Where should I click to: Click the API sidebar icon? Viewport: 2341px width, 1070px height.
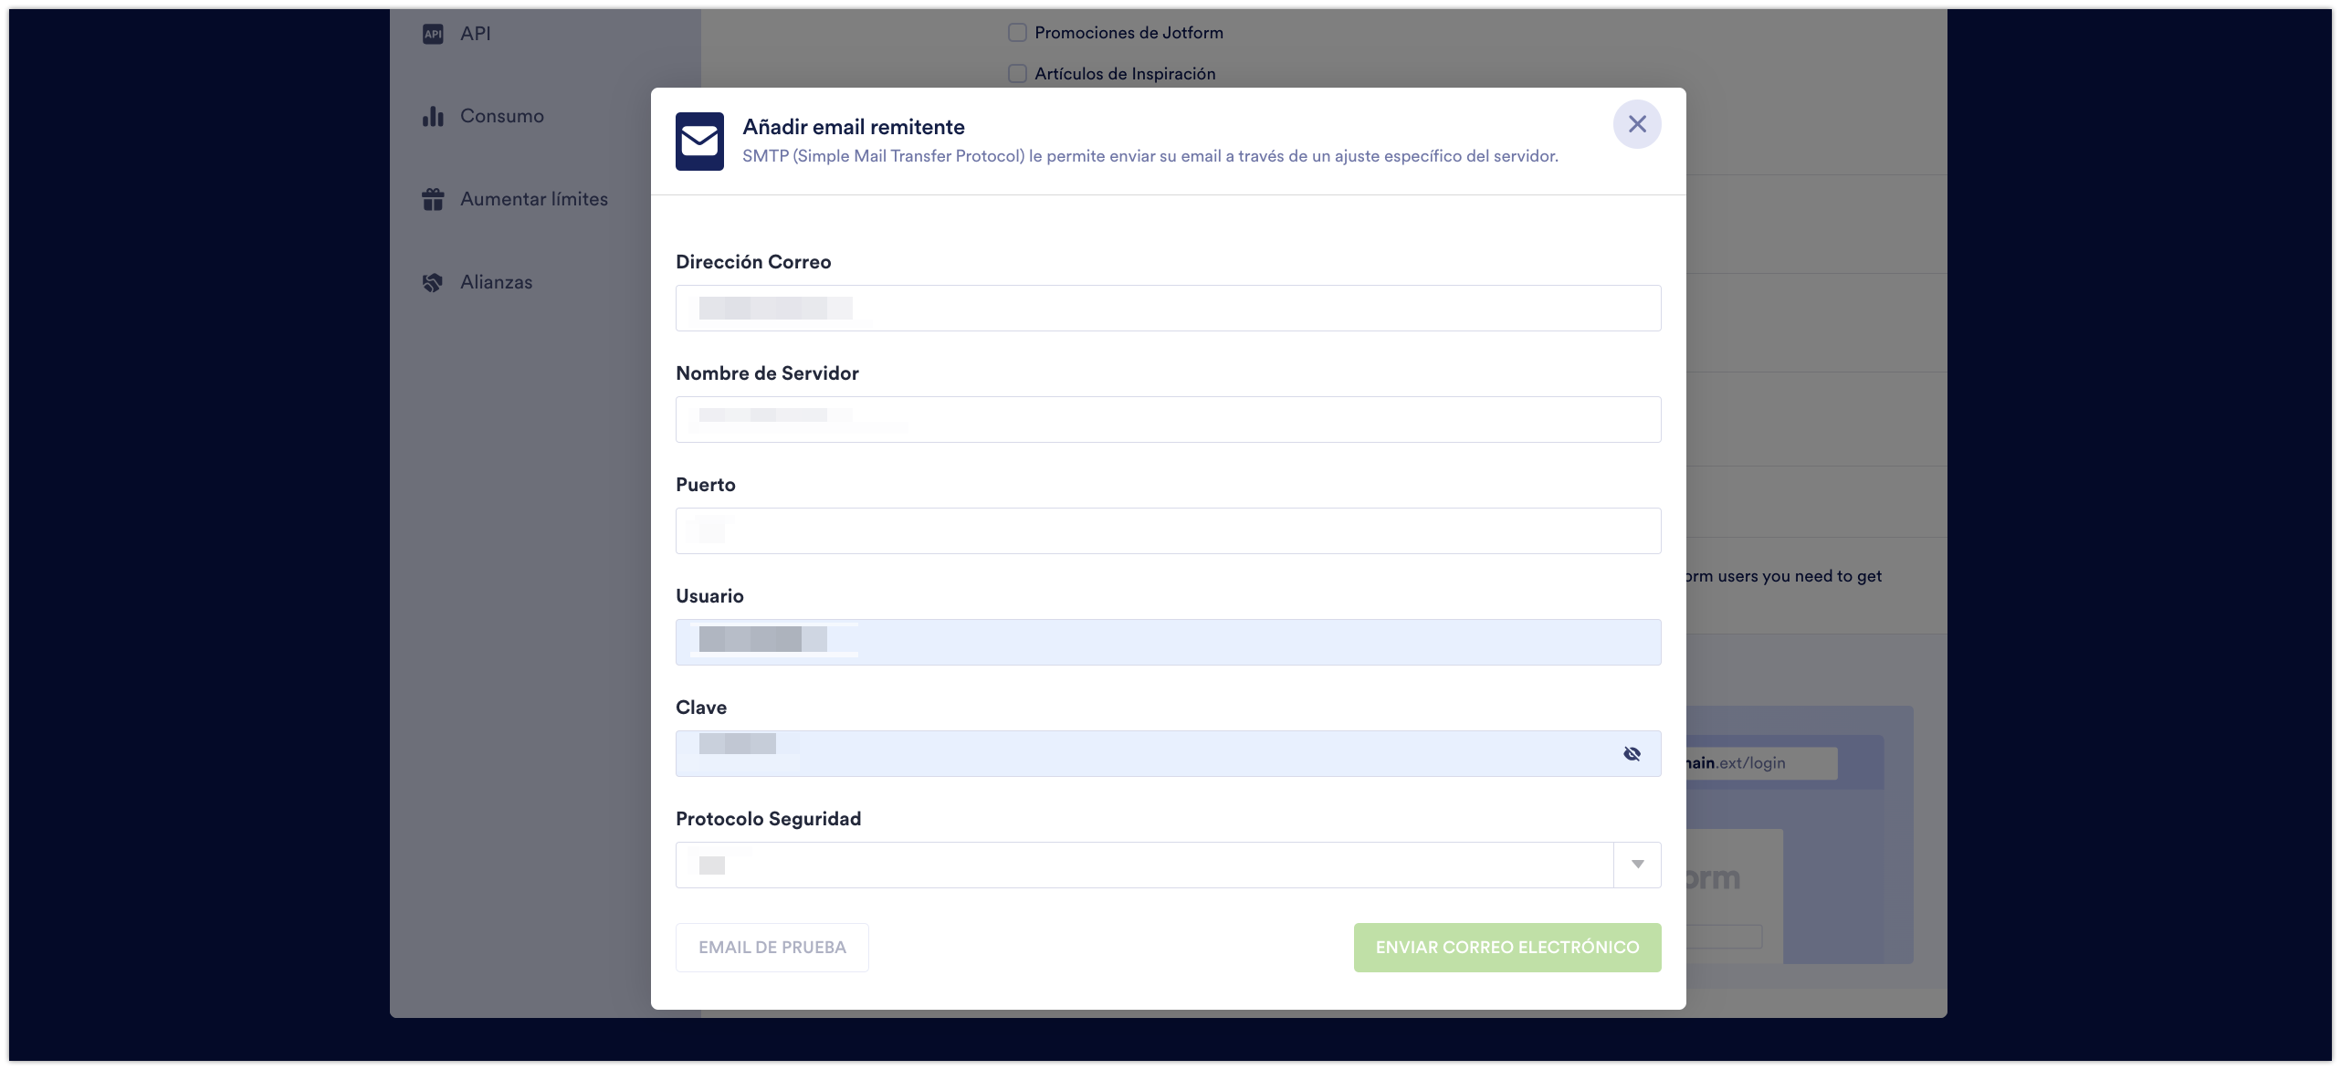[433, 34]
